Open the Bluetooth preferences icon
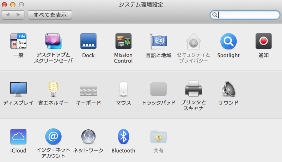This screenshot has height=162, width=282. coord(123,137)
